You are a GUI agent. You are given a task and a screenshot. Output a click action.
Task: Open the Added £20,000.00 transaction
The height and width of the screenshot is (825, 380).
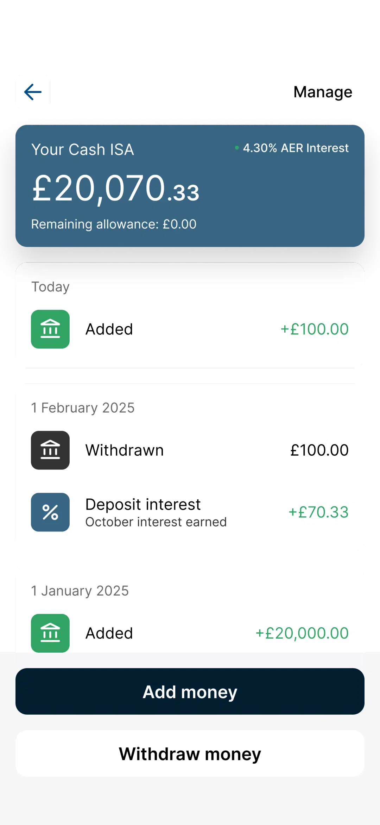pos(190,633)
